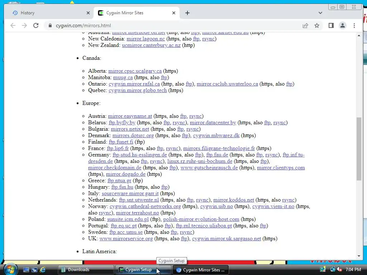Viewport: 367px width, 275px height.
Task: Open mirrors.netix.net Bulgaria link
Action: pos(130,129)
